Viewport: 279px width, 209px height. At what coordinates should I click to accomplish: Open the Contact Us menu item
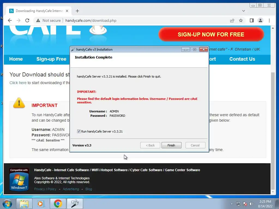click(x=242, y=59)
